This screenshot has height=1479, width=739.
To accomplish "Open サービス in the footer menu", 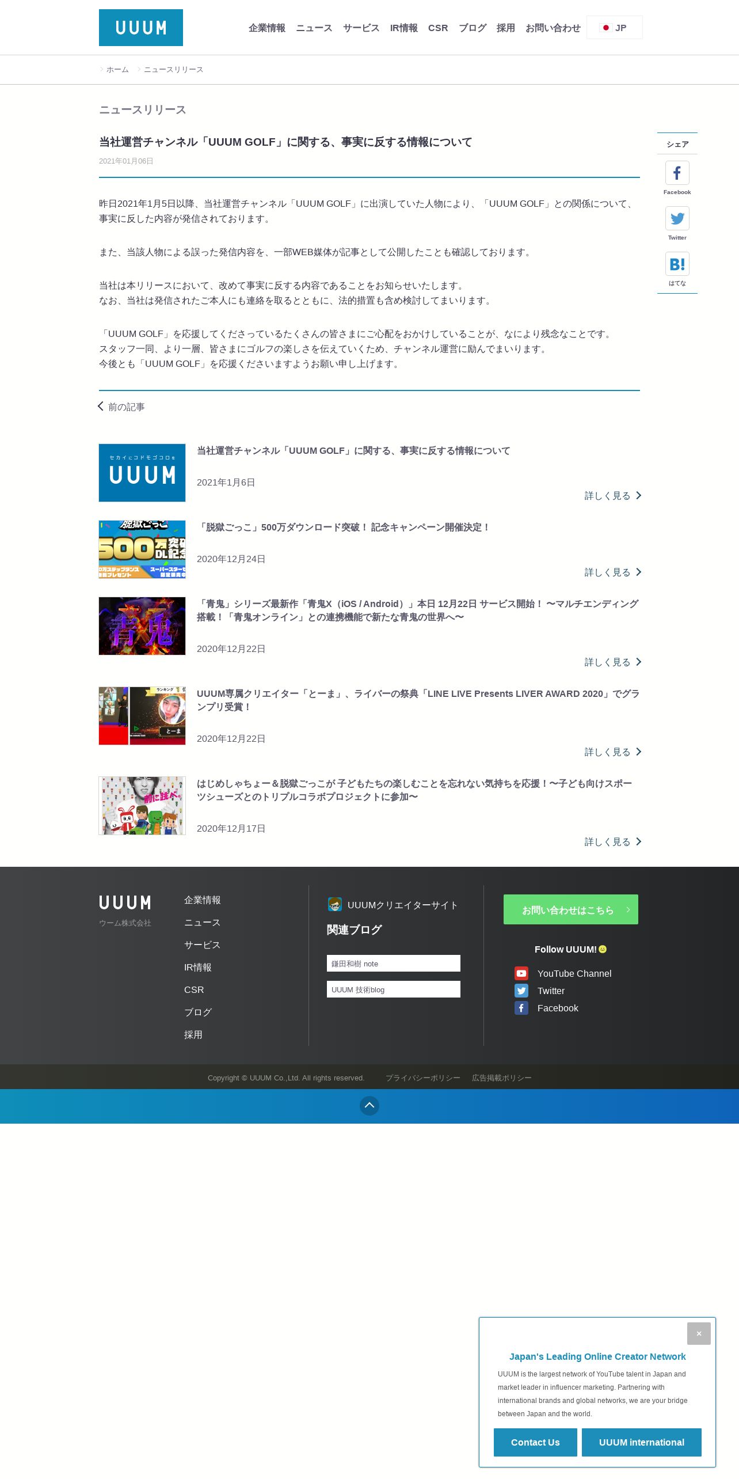I will click(203, 945).
